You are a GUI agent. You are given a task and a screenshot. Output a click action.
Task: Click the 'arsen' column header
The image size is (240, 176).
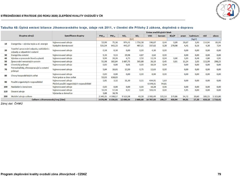183,36
